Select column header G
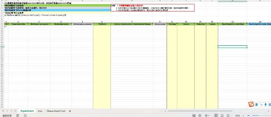This screenshot has width=271, height=117. (132, 1)
